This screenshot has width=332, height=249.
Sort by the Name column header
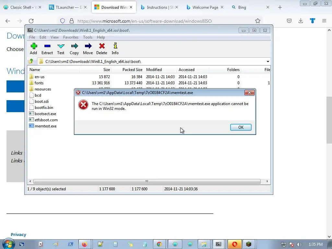(53, 70)
